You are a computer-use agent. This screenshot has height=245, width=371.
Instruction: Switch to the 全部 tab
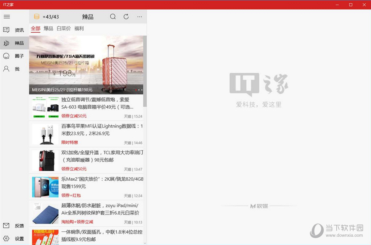[35, 29]
